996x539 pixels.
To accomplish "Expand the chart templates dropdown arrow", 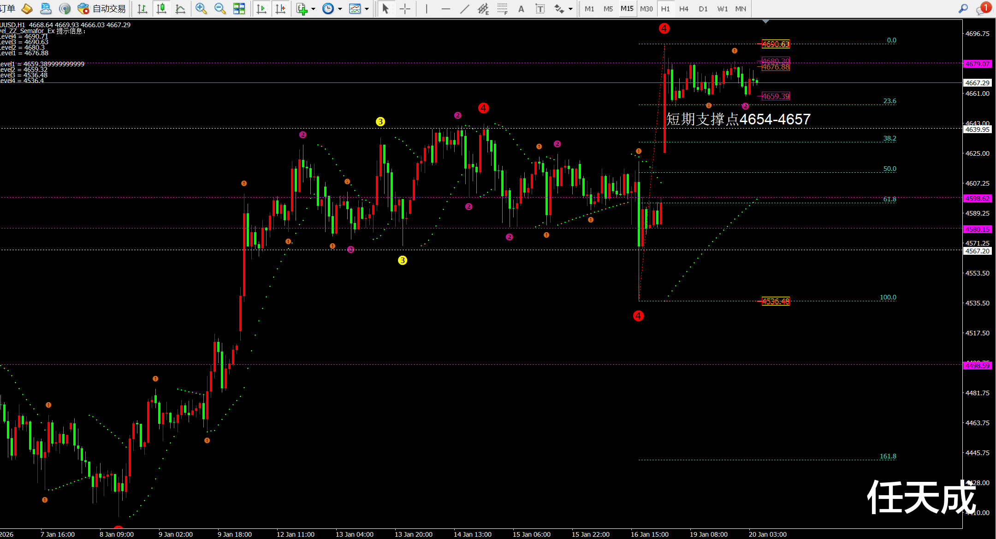I will click(x=367, y=9).
